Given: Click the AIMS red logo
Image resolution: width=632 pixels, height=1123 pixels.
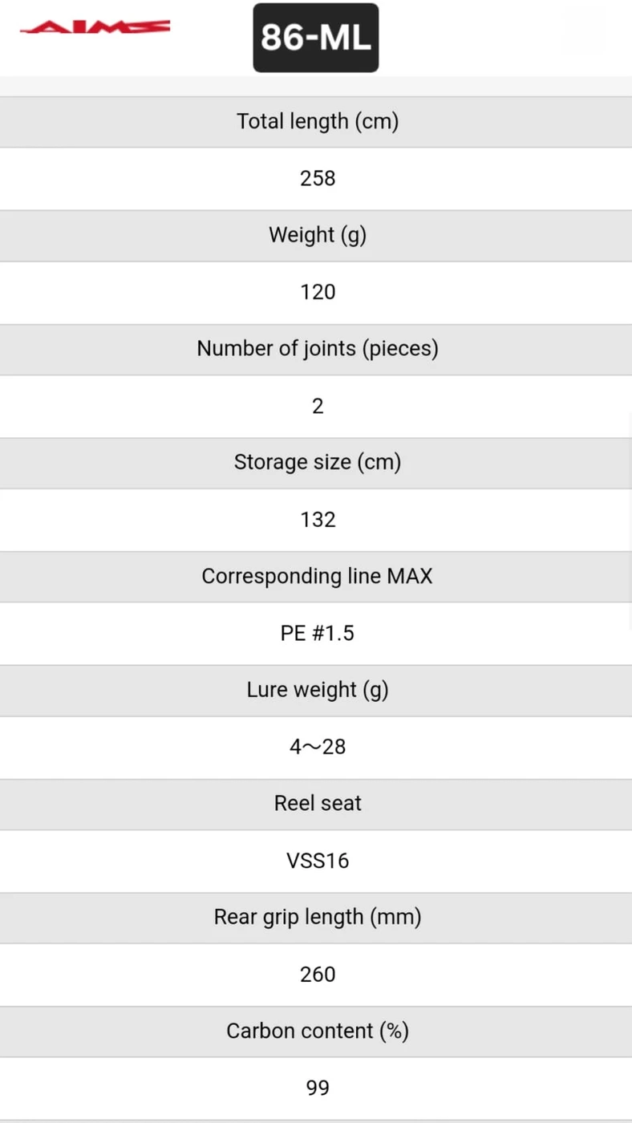Looking at the screenshot, I should 95,28.
